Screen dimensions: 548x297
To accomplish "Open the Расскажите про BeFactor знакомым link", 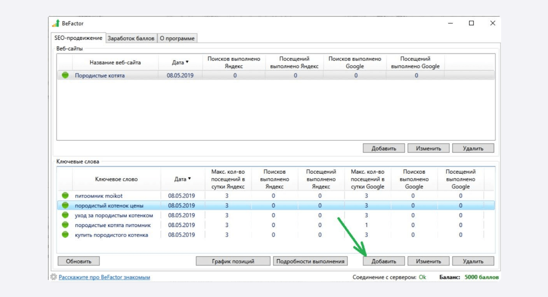I will [104, 277].
